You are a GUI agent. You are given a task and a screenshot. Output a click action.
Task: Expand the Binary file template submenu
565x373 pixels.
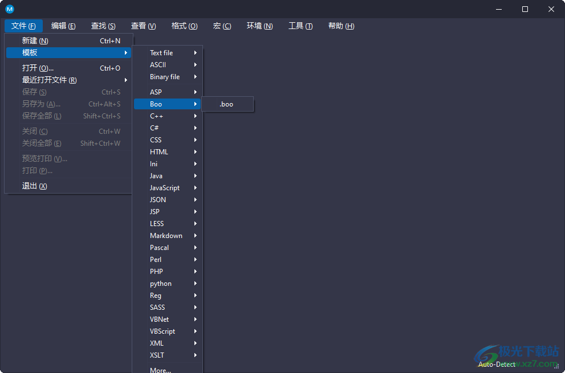coord(168,77)
